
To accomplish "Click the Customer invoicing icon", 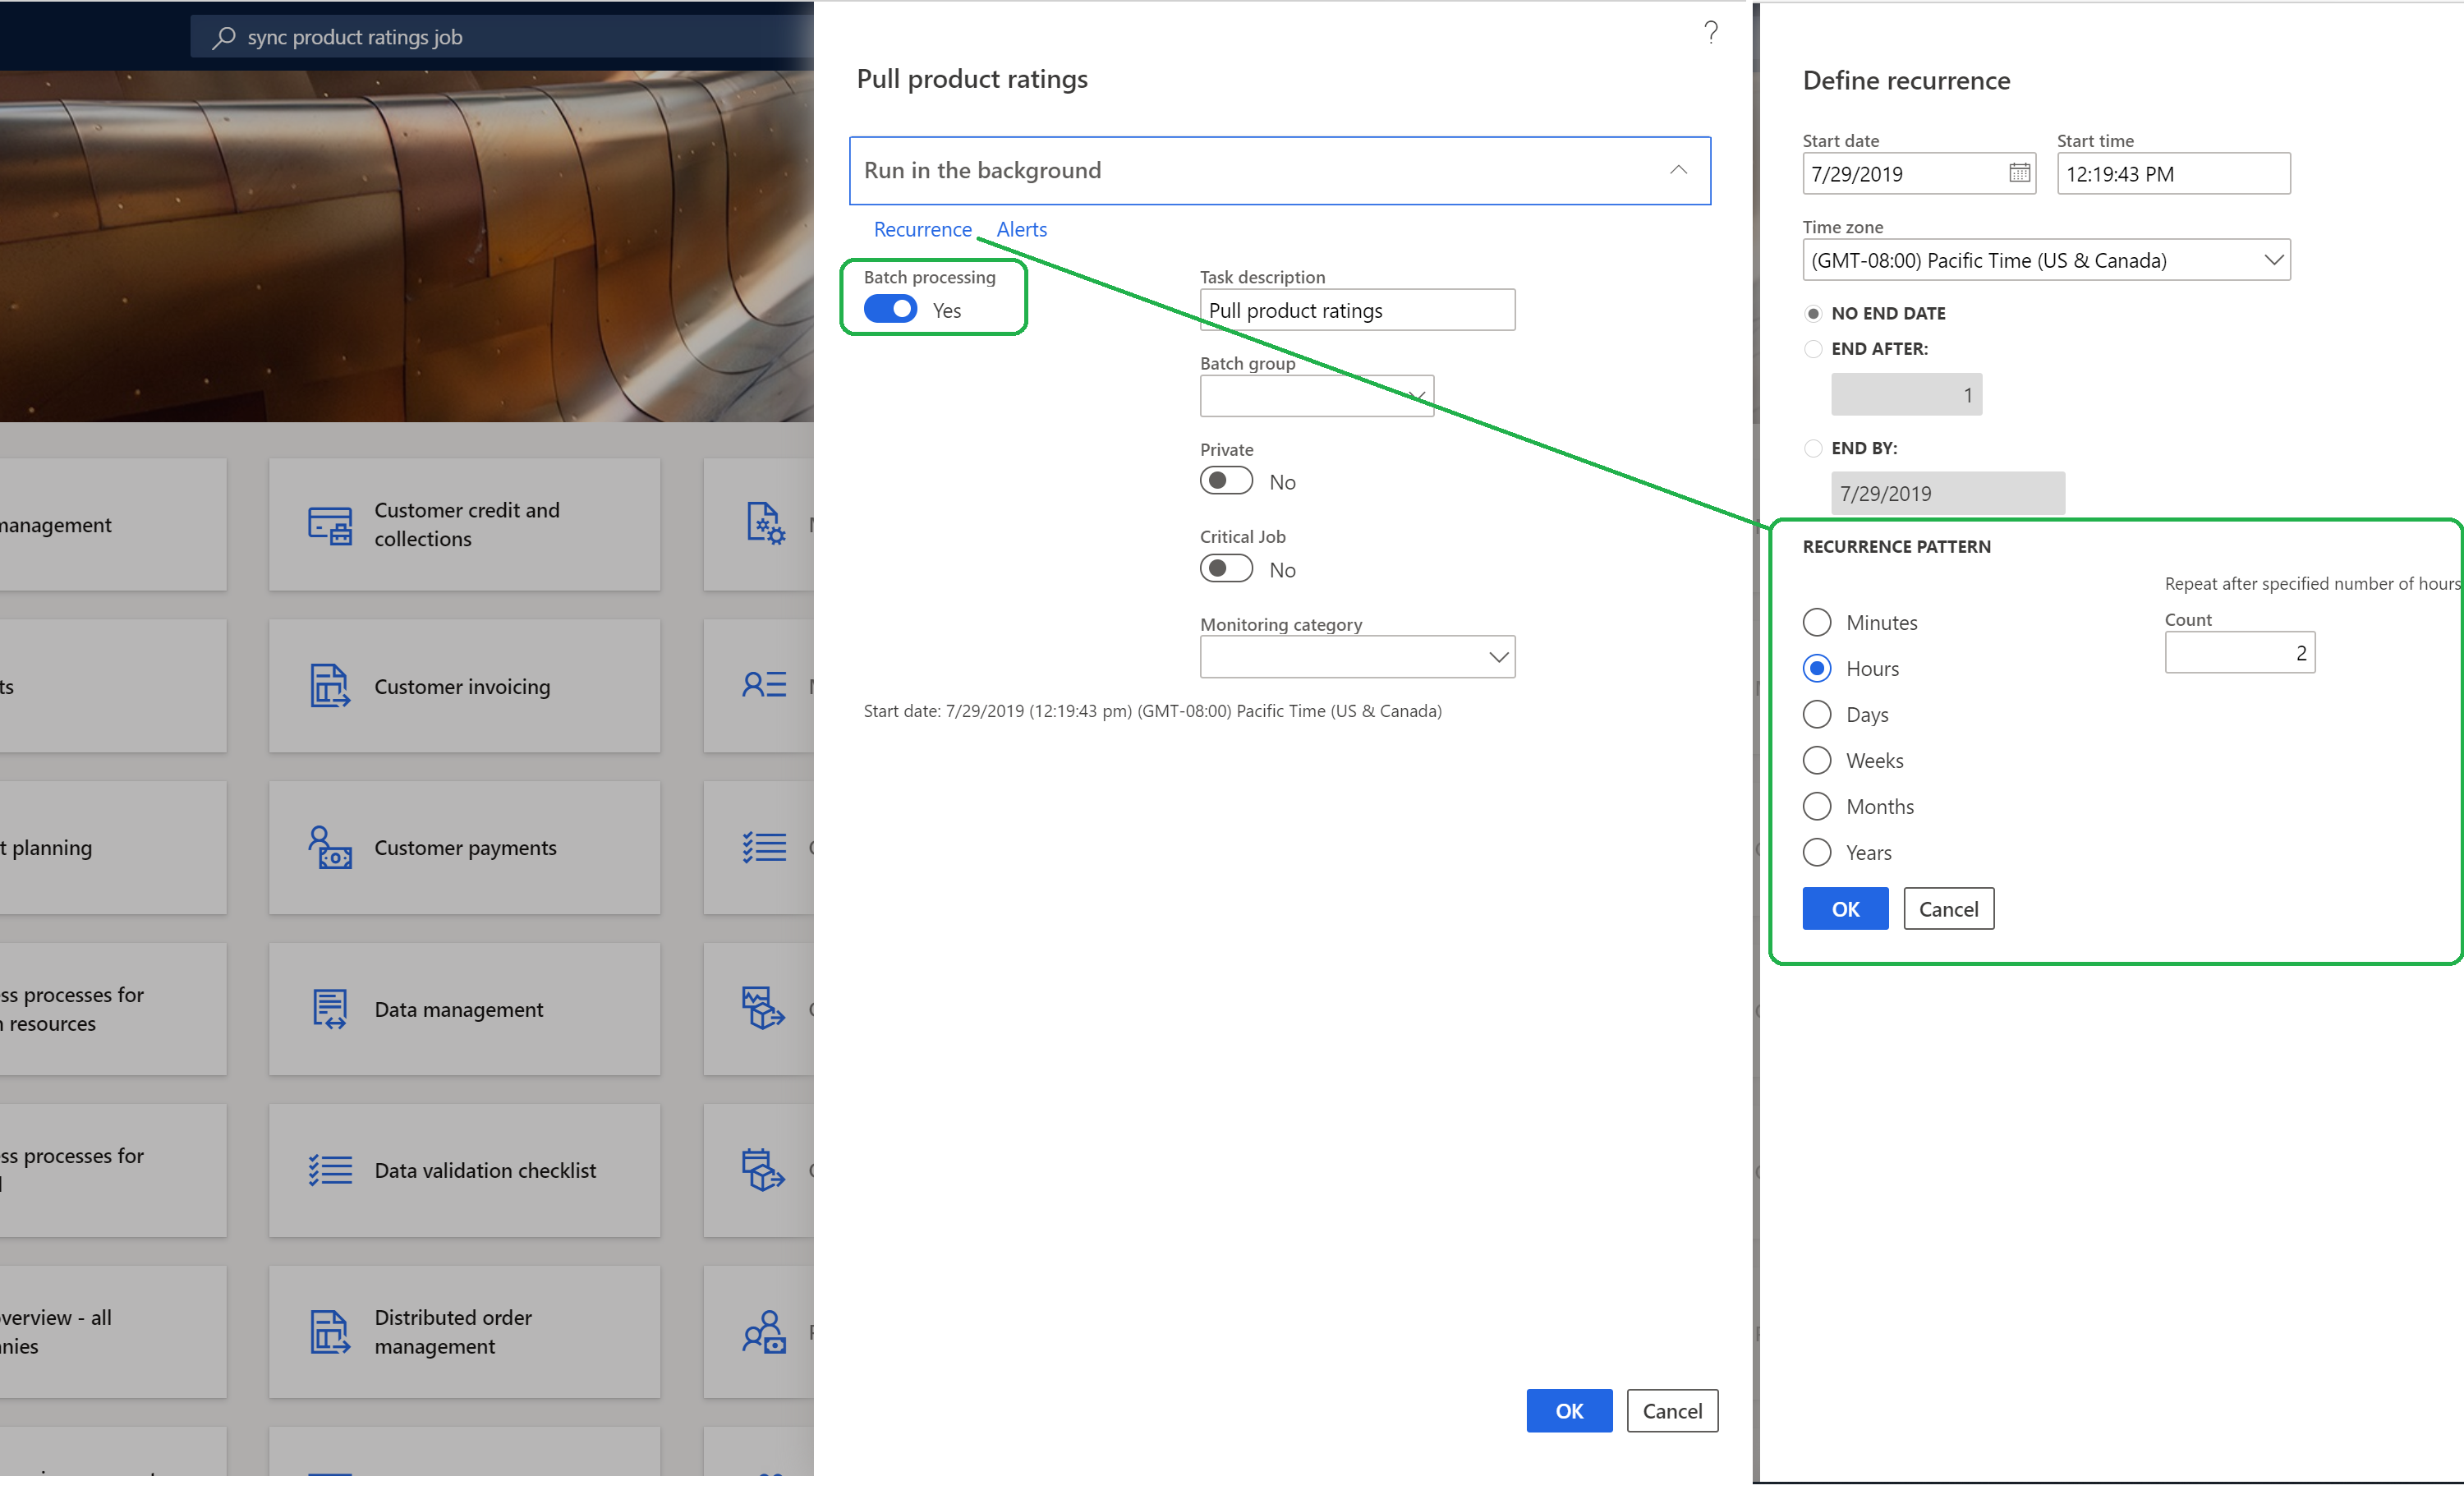I will 325,684.
